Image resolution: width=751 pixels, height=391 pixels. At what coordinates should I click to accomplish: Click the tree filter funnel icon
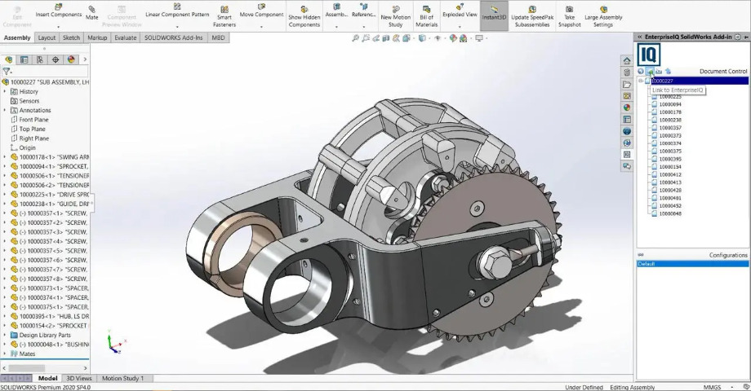tap(7, 71)
